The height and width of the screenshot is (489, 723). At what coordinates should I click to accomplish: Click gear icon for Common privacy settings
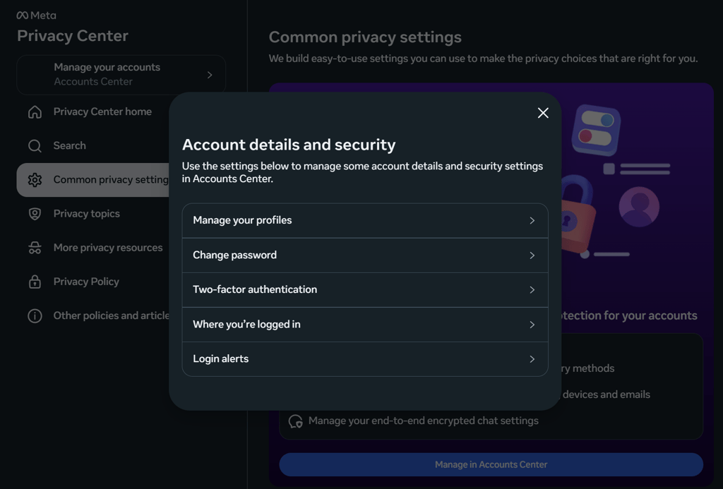35,180
